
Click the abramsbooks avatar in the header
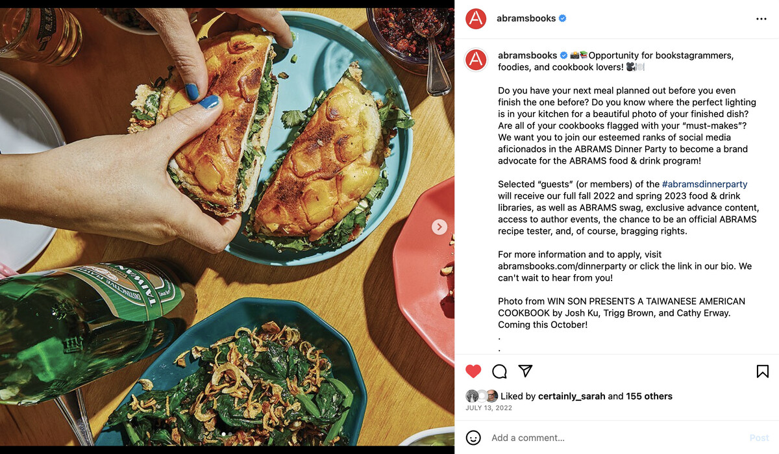476,19
